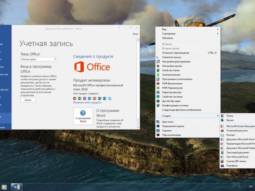
Task: Choose Цвет окон in the context menu
Action: coord(188,122)
